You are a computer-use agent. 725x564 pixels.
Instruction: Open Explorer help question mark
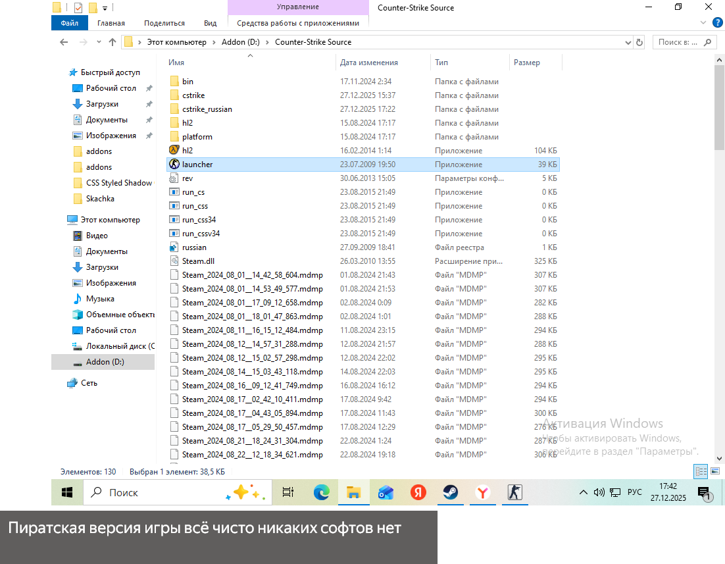pos(718,22)
